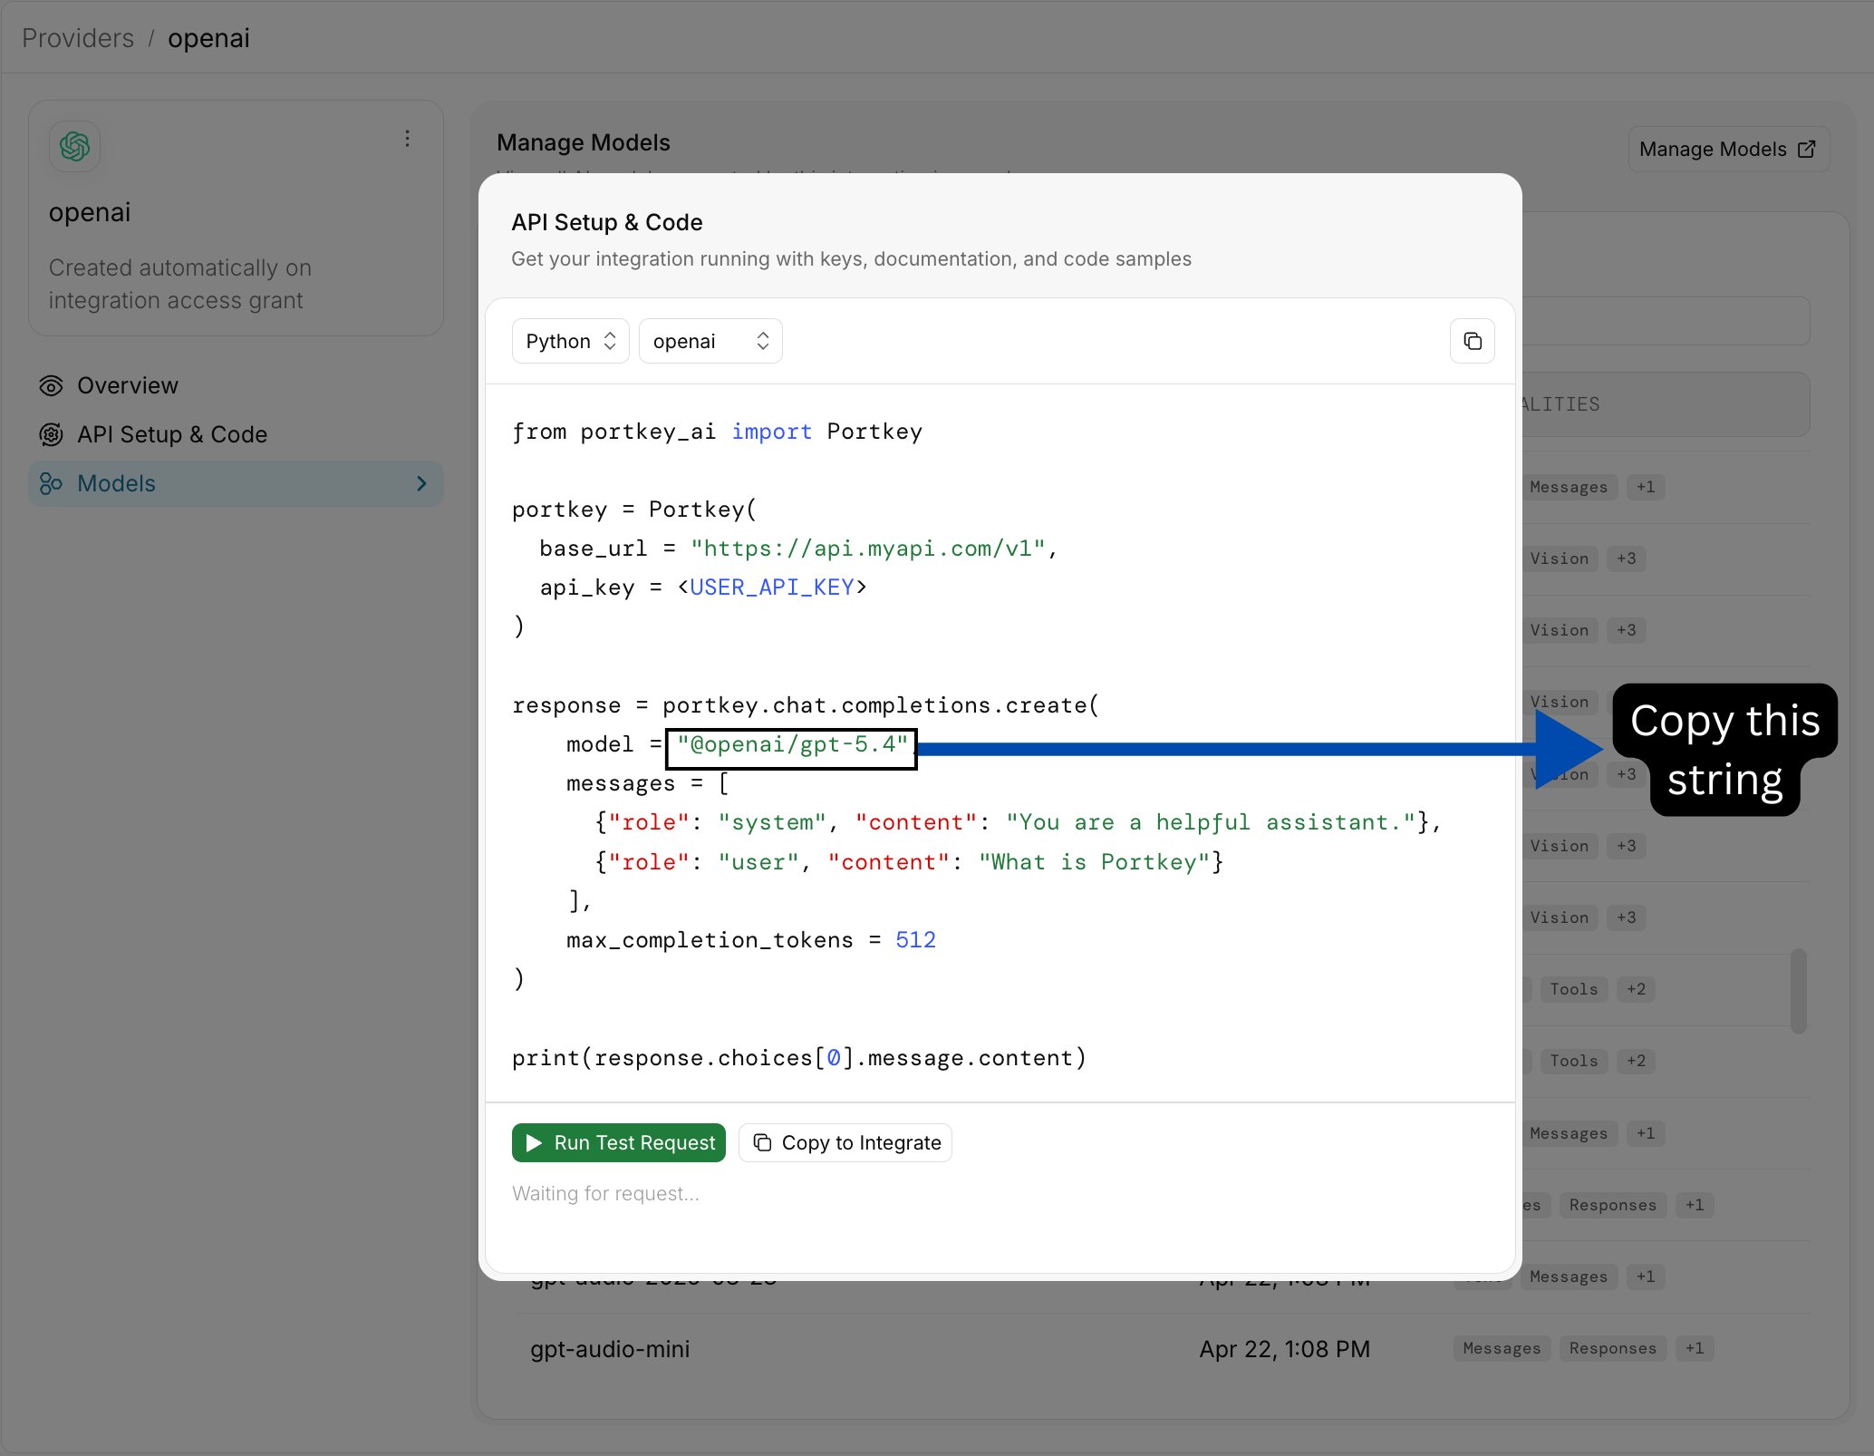Click the external link icon on Manage Models

point(1806,149)
